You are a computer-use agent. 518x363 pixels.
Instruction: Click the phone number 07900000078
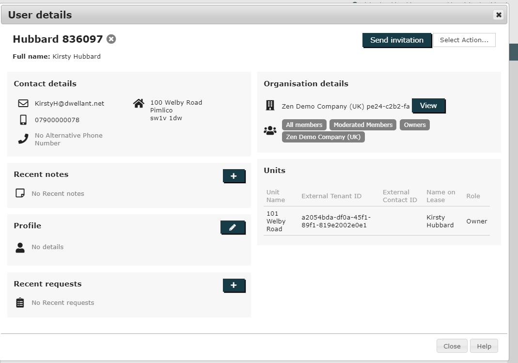(57, 120)
